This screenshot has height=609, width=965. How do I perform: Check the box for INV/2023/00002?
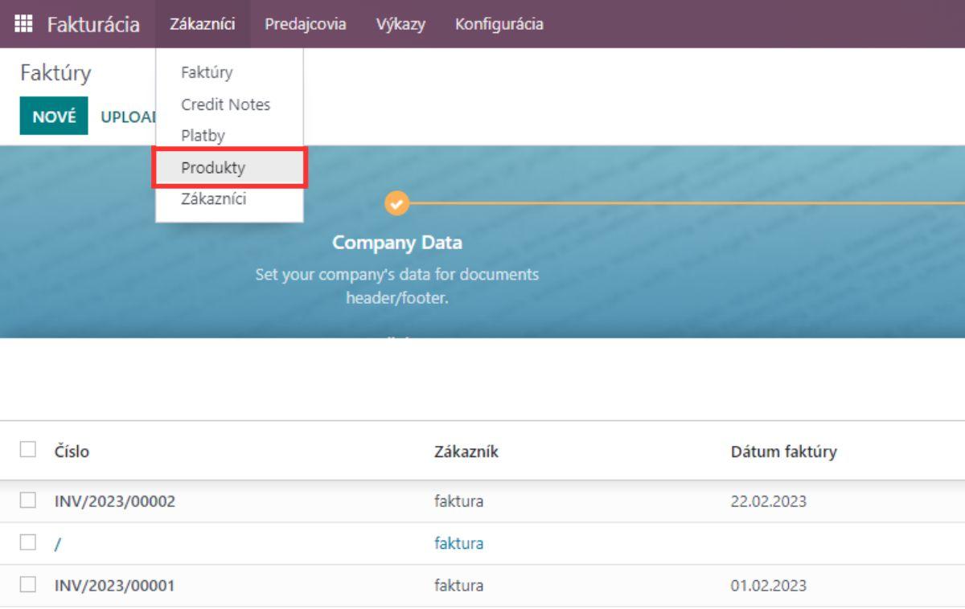pyautogui.click(x=28, y=501)
